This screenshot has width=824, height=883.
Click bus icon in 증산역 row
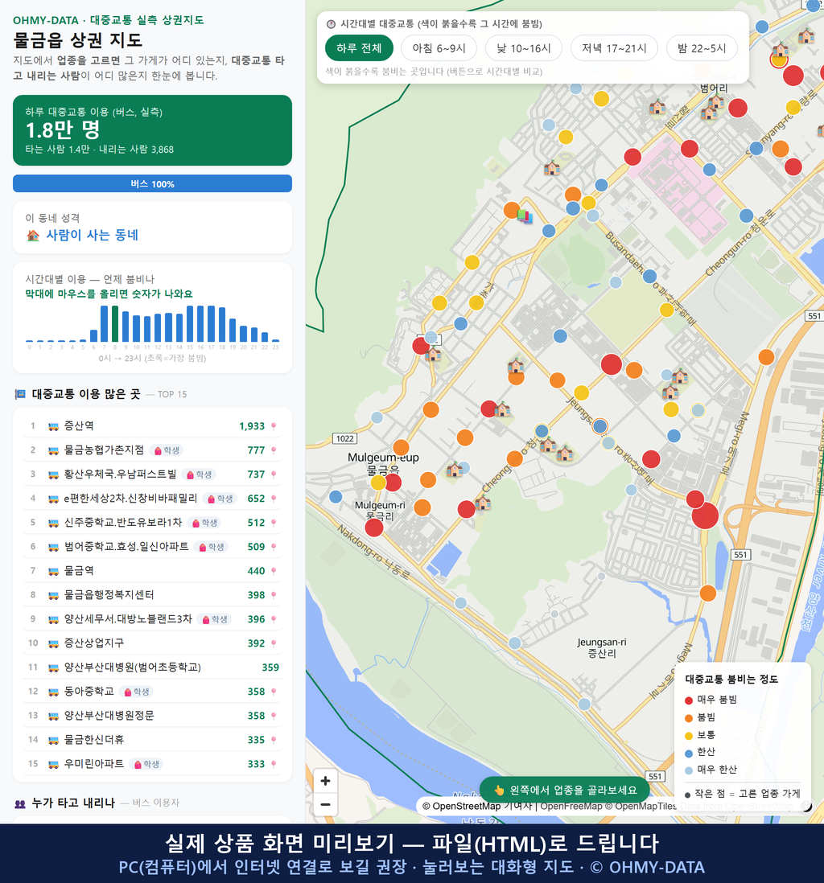[x=54, y=426]
